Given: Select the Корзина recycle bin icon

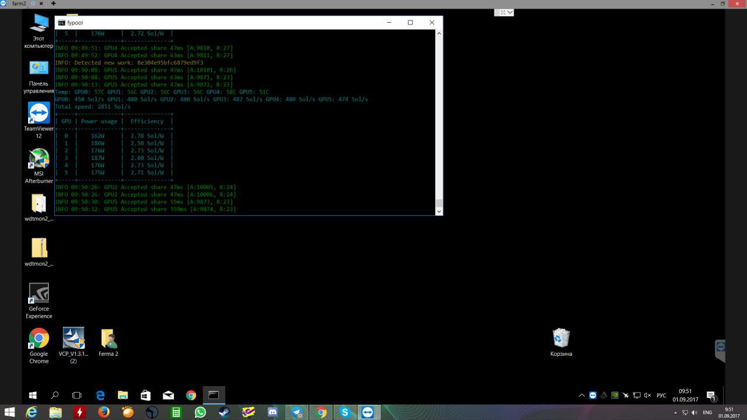Looking at the screenshot, I should pos(561,342).
